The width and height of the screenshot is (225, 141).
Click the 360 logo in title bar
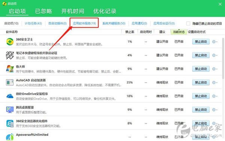[x=4, y=4]
